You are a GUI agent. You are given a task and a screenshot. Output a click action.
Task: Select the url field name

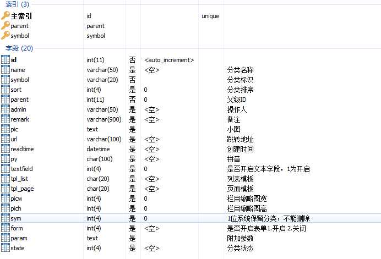pyautogui.click(x=14, y=139)
